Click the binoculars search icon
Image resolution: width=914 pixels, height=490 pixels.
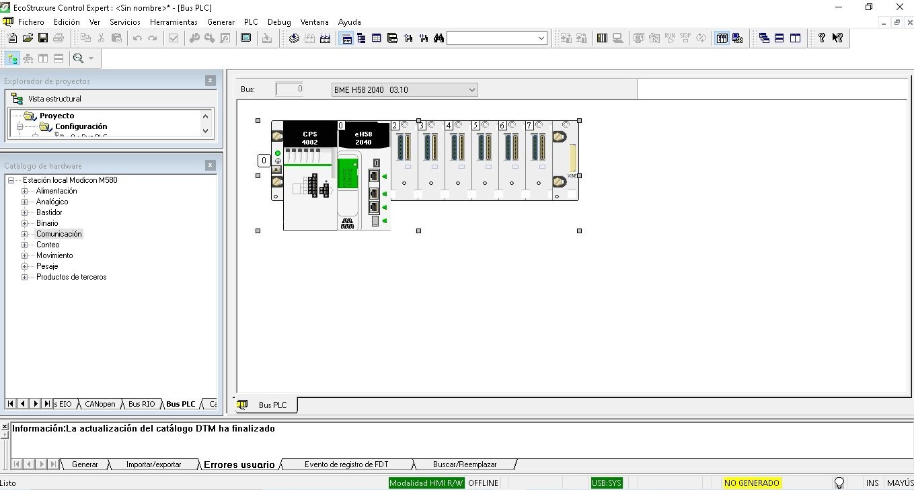point(439,38)
